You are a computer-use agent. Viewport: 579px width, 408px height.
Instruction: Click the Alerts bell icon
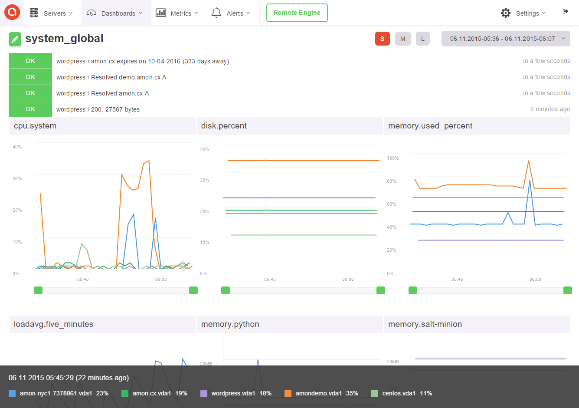coord(216,13)
